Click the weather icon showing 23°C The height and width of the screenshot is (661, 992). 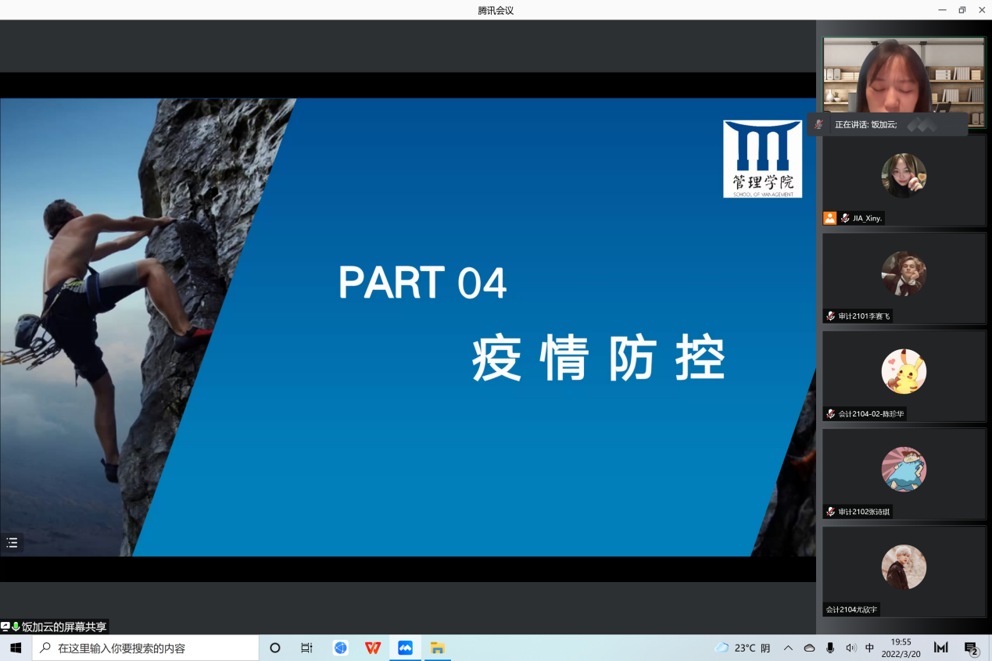pyautogui.click(x=722, y=648)
